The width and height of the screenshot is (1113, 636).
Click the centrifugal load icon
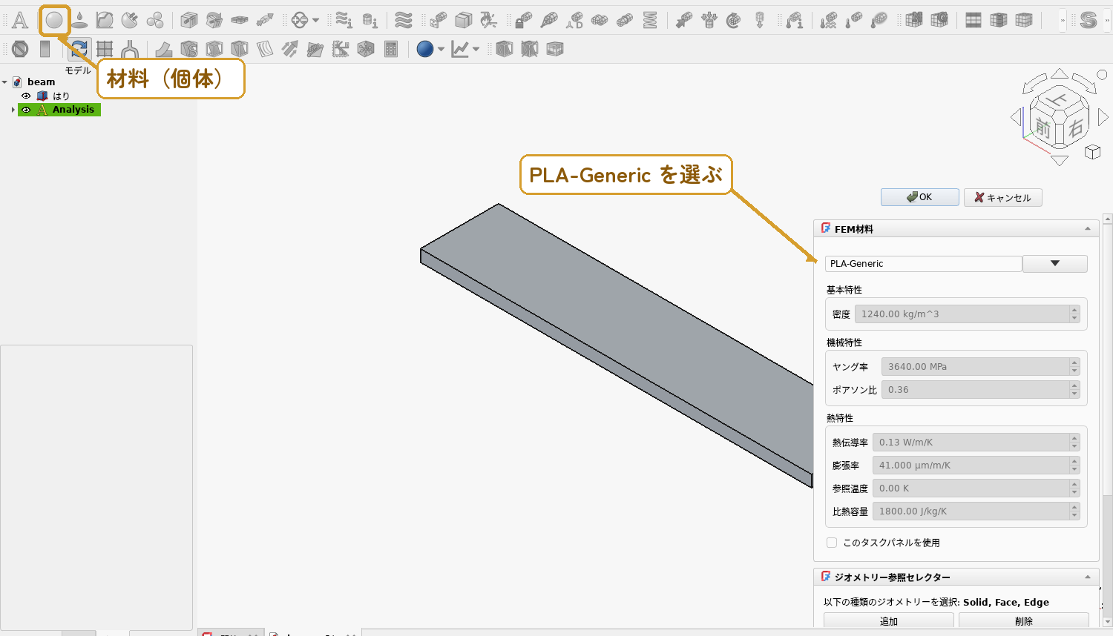734,20
